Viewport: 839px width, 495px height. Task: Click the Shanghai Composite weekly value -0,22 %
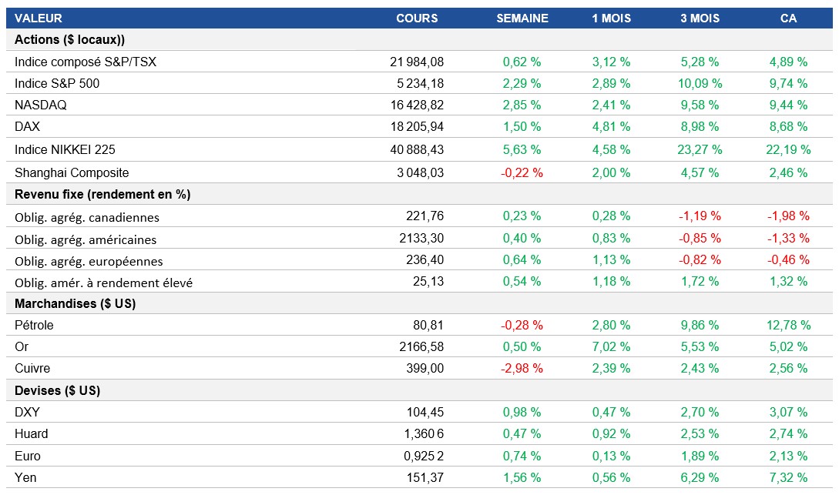coord(522,172)
